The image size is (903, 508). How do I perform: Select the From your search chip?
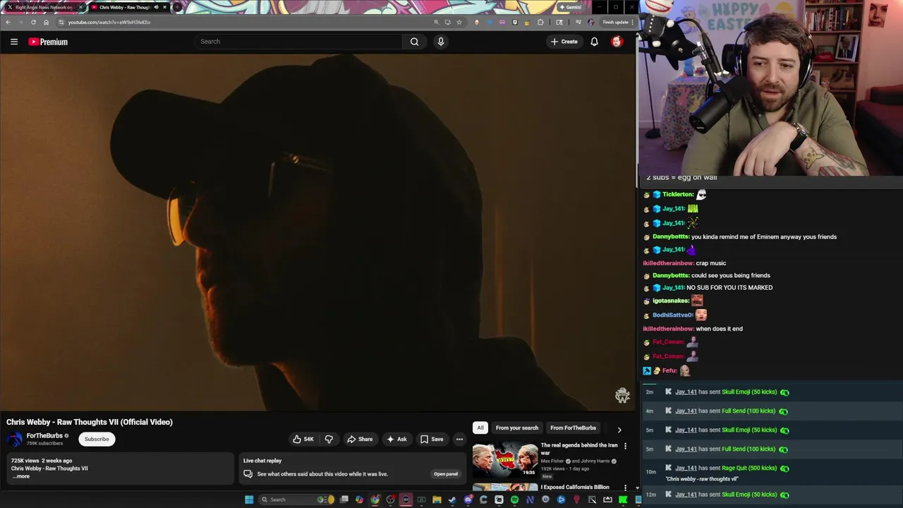click(x=517, y=428)
